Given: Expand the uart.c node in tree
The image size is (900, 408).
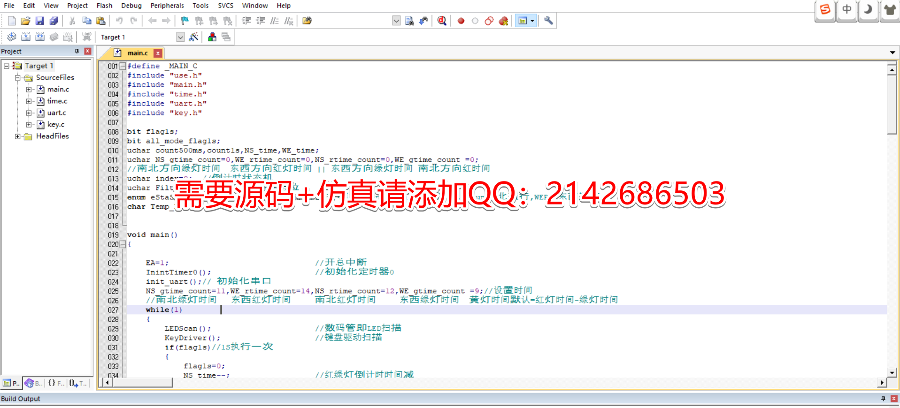Looking at the screenshot, I should tap(29, 113).
